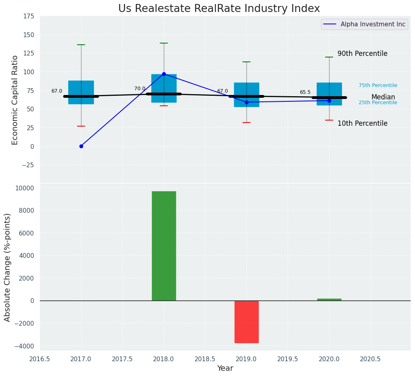The image size is (415, 376).
Task: Click the x-axis tick label '2018.5'
Action: coord(205,359)
